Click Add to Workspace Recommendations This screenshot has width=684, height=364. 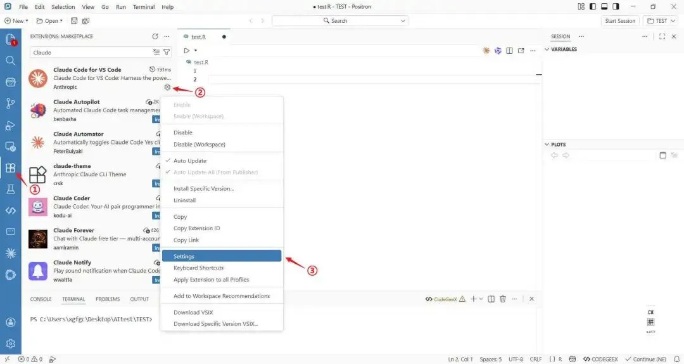222,296
